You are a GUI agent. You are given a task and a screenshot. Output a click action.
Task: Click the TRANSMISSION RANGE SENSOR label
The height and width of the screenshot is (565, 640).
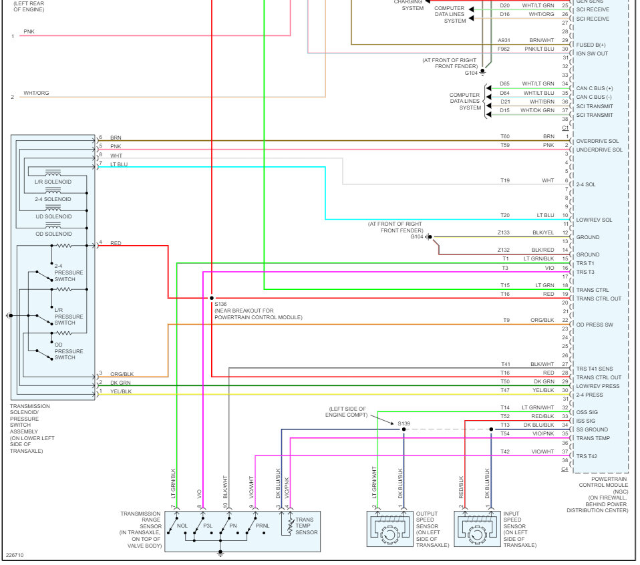[140, 530]
